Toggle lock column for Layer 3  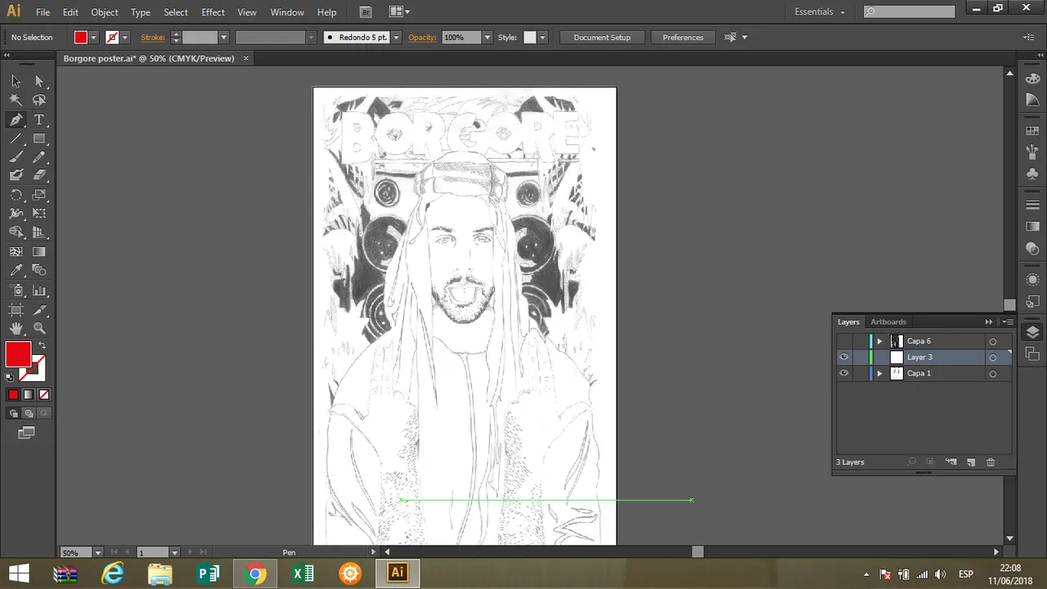point(859,357)
